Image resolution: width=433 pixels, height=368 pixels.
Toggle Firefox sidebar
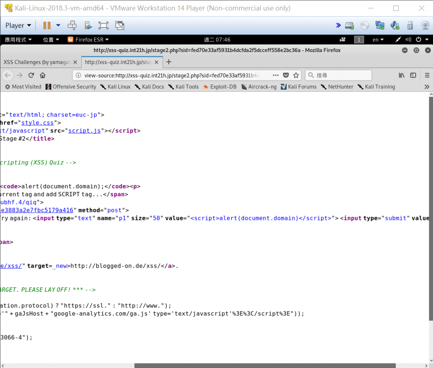coord(413,75)
